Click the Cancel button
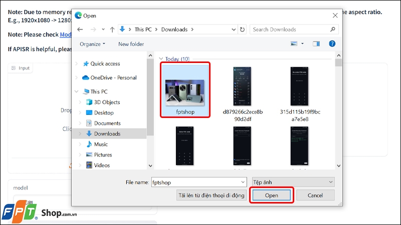Screen dimensions: 401x225 coord(315,195)
